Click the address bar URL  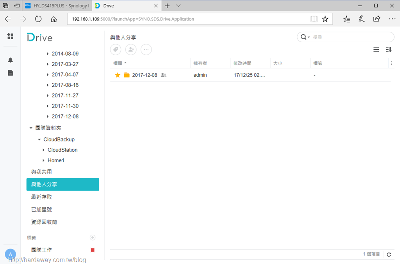coord(133,19)
